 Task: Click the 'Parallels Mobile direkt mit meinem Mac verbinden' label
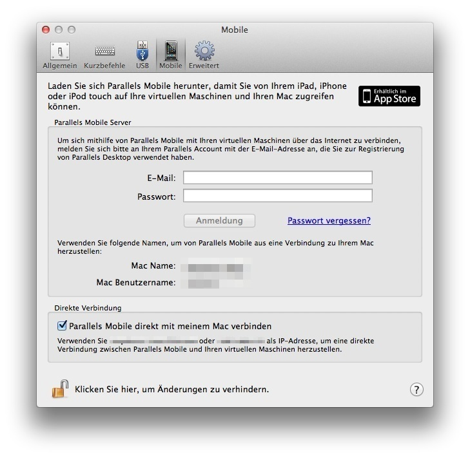pos(170,326)
